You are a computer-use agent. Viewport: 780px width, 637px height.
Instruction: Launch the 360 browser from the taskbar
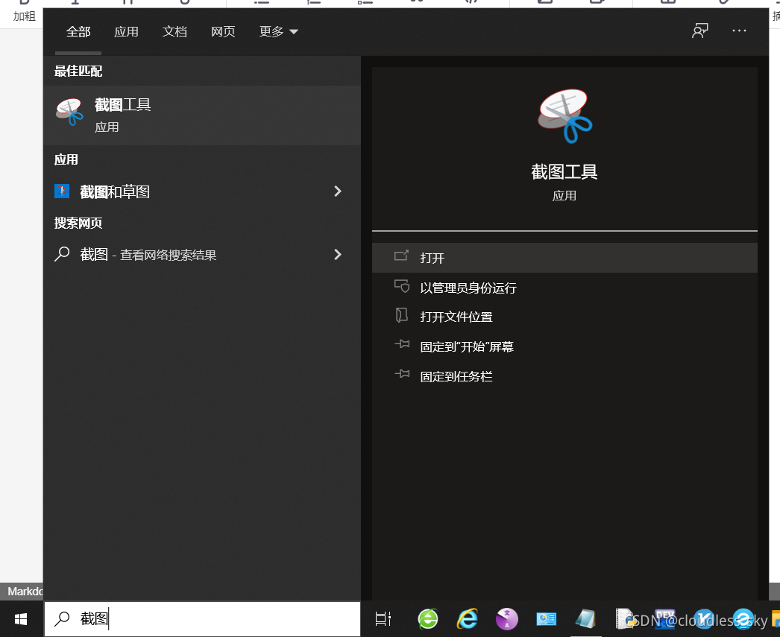point(427,618)
